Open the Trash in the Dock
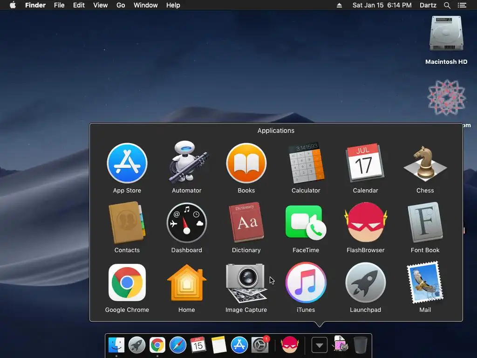Image resolution: width=477 pixels, height=358 pixels. pos(361,345)
